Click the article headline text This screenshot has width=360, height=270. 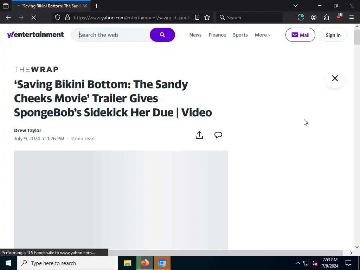tap(113, 98)
